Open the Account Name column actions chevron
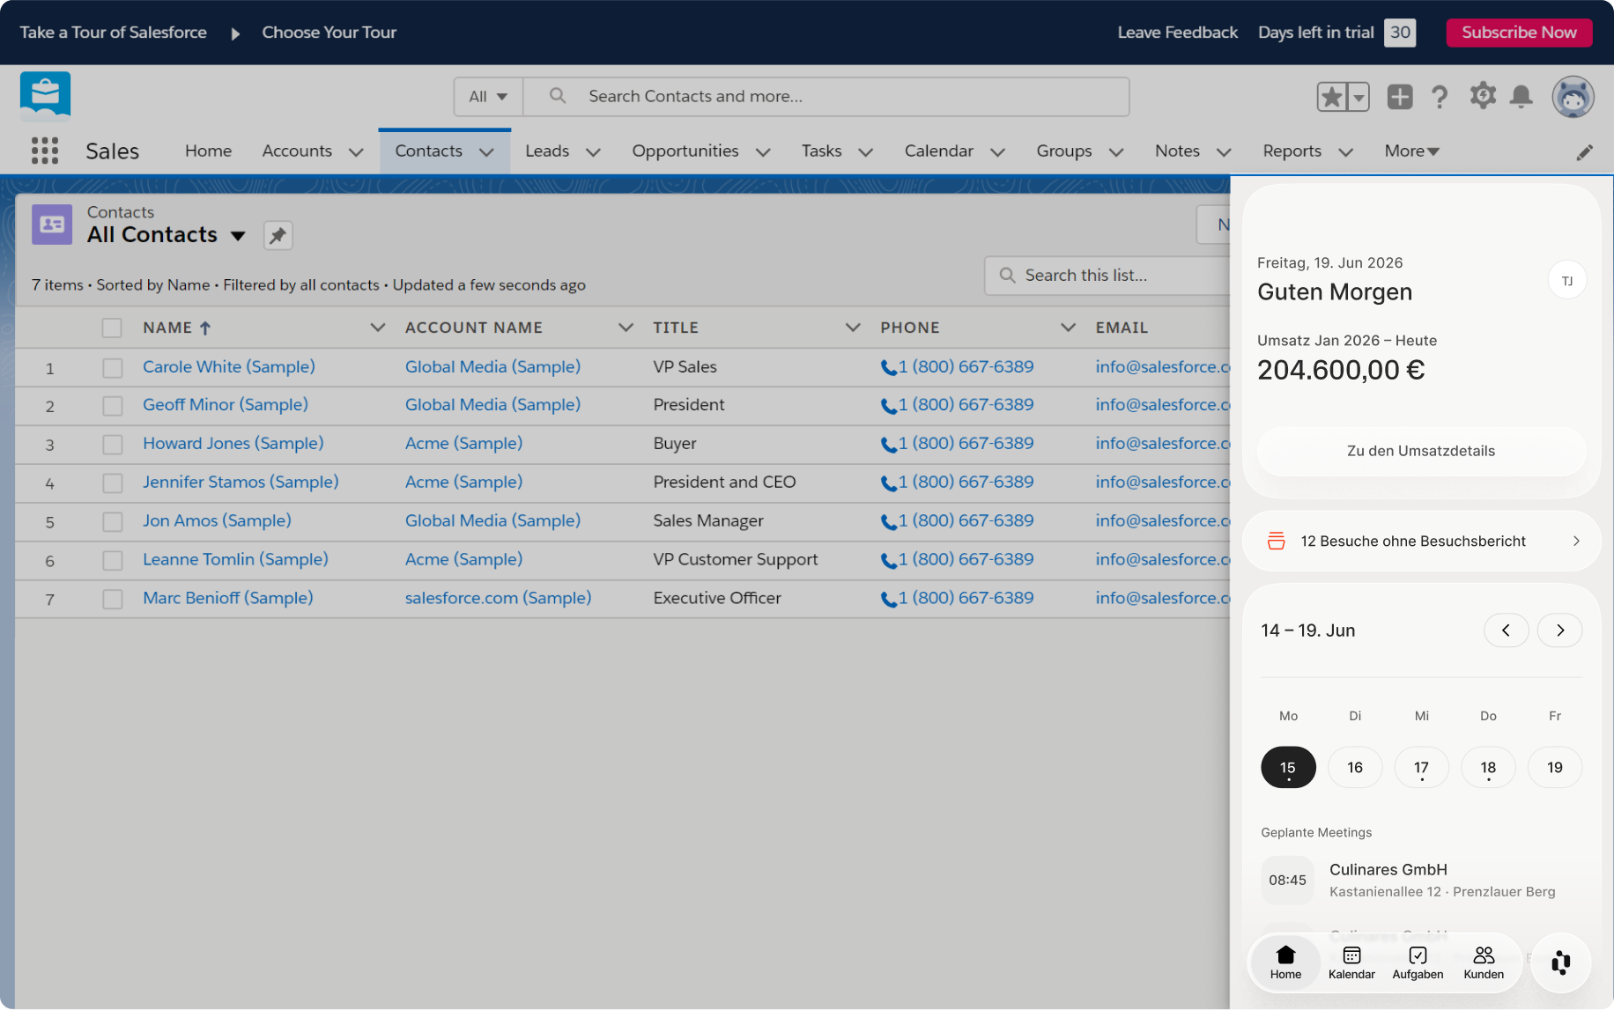This screenshot has height=1010, width=1614. (x=626, y=328)
